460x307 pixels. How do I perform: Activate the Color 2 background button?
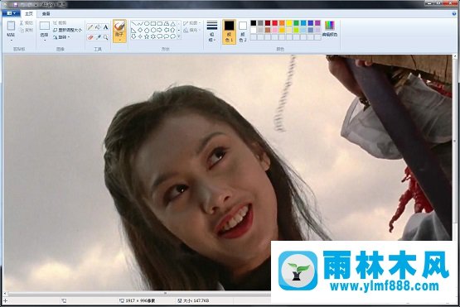pyautogui.click(x=243, y=31)
